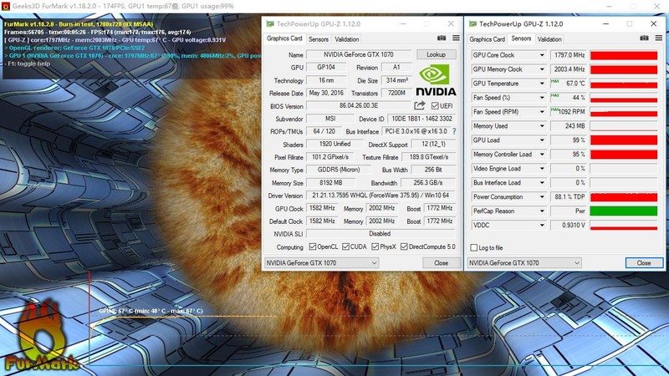Open the Video Engine Load sensor dropdown
Viewport: 669px width, 376px height.
click(x=542, y=169)
